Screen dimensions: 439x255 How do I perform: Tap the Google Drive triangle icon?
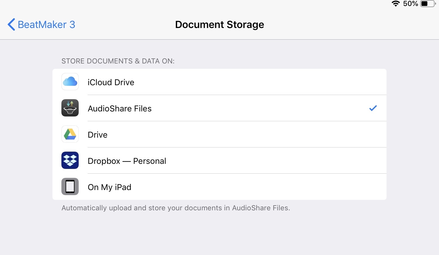tap(70, 134)
